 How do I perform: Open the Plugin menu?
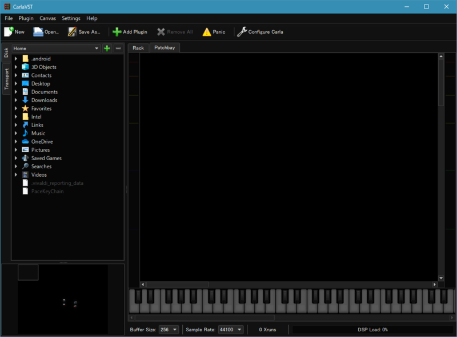(26, 18)
